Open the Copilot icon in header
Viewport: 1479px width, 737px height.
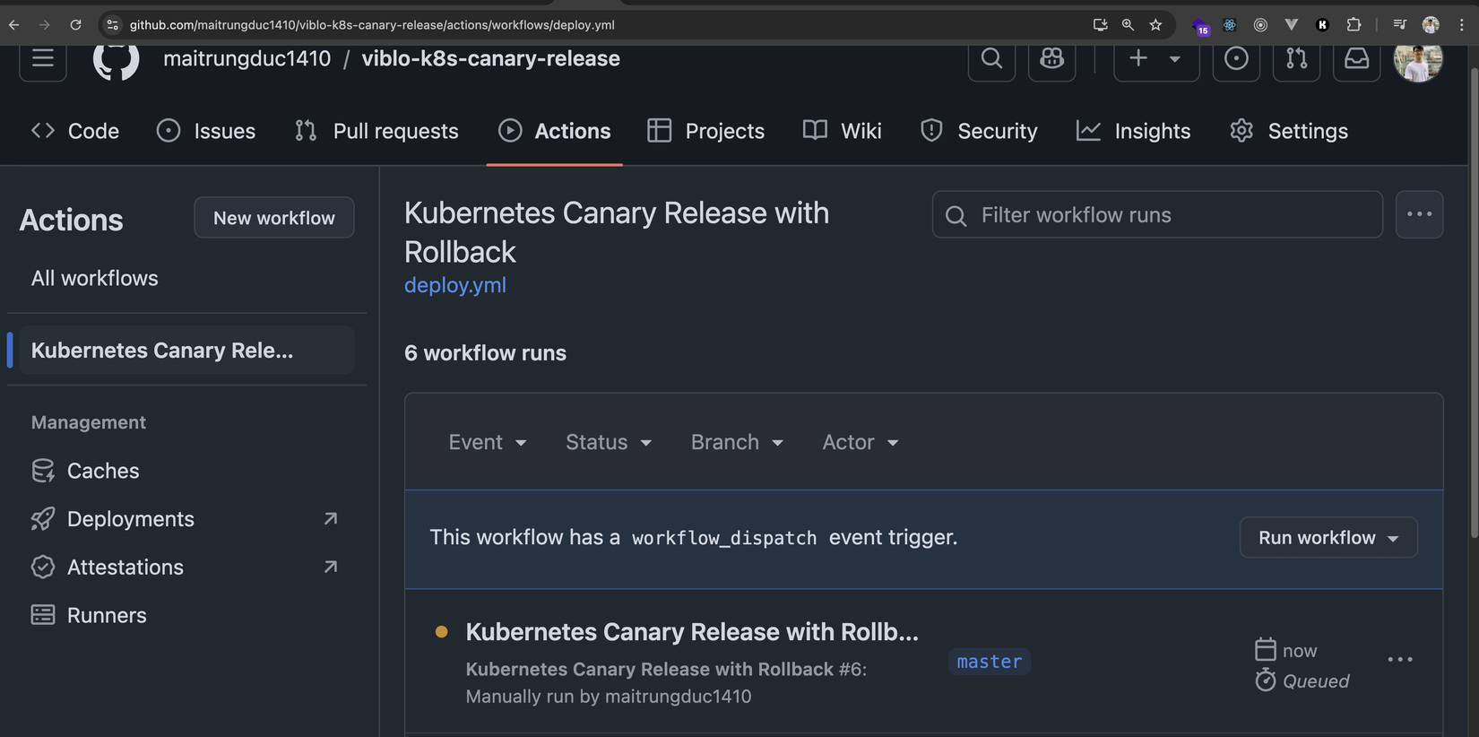pos(1051,59)
